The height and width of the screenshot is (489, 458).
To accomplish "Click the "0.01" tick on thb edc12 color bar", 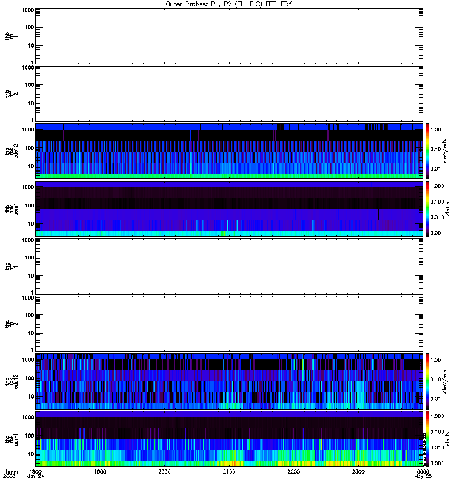I will coord(435,169).
